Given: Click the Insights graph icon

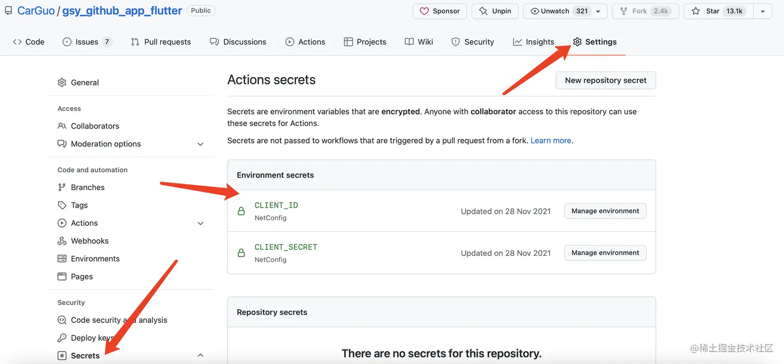Looking at the screenshot, I should coord(517,42).
